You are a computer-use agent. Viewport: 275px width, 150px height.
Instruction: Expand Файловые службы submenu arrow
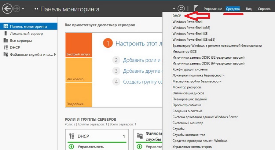[55, 55]
